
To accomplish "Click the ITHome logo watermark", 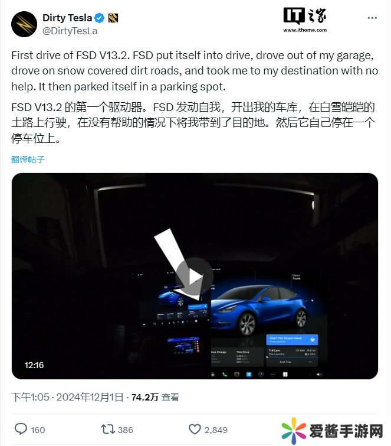I will click(x=305, y=15).
